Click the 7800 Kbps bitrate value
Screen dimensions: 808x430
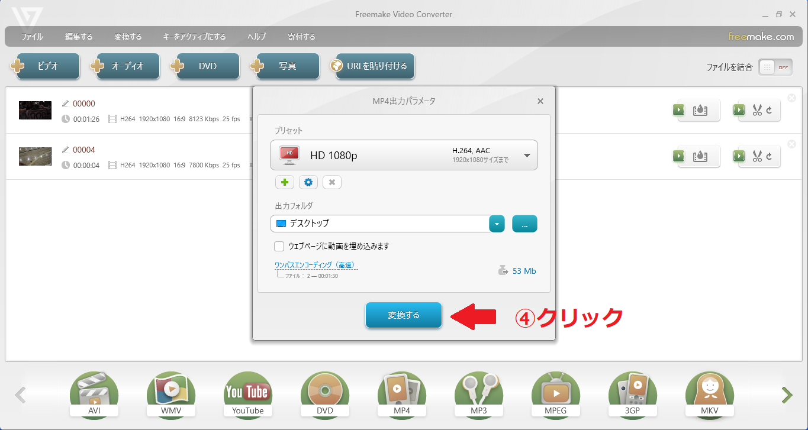point(204,165)
